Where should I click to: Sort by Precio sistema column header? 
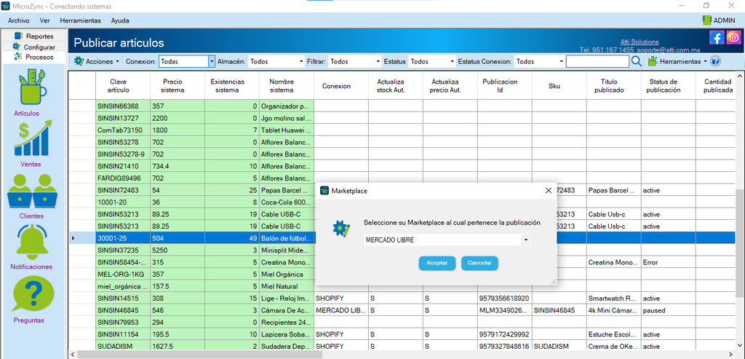pyautogui.click(x=178, y=86)
